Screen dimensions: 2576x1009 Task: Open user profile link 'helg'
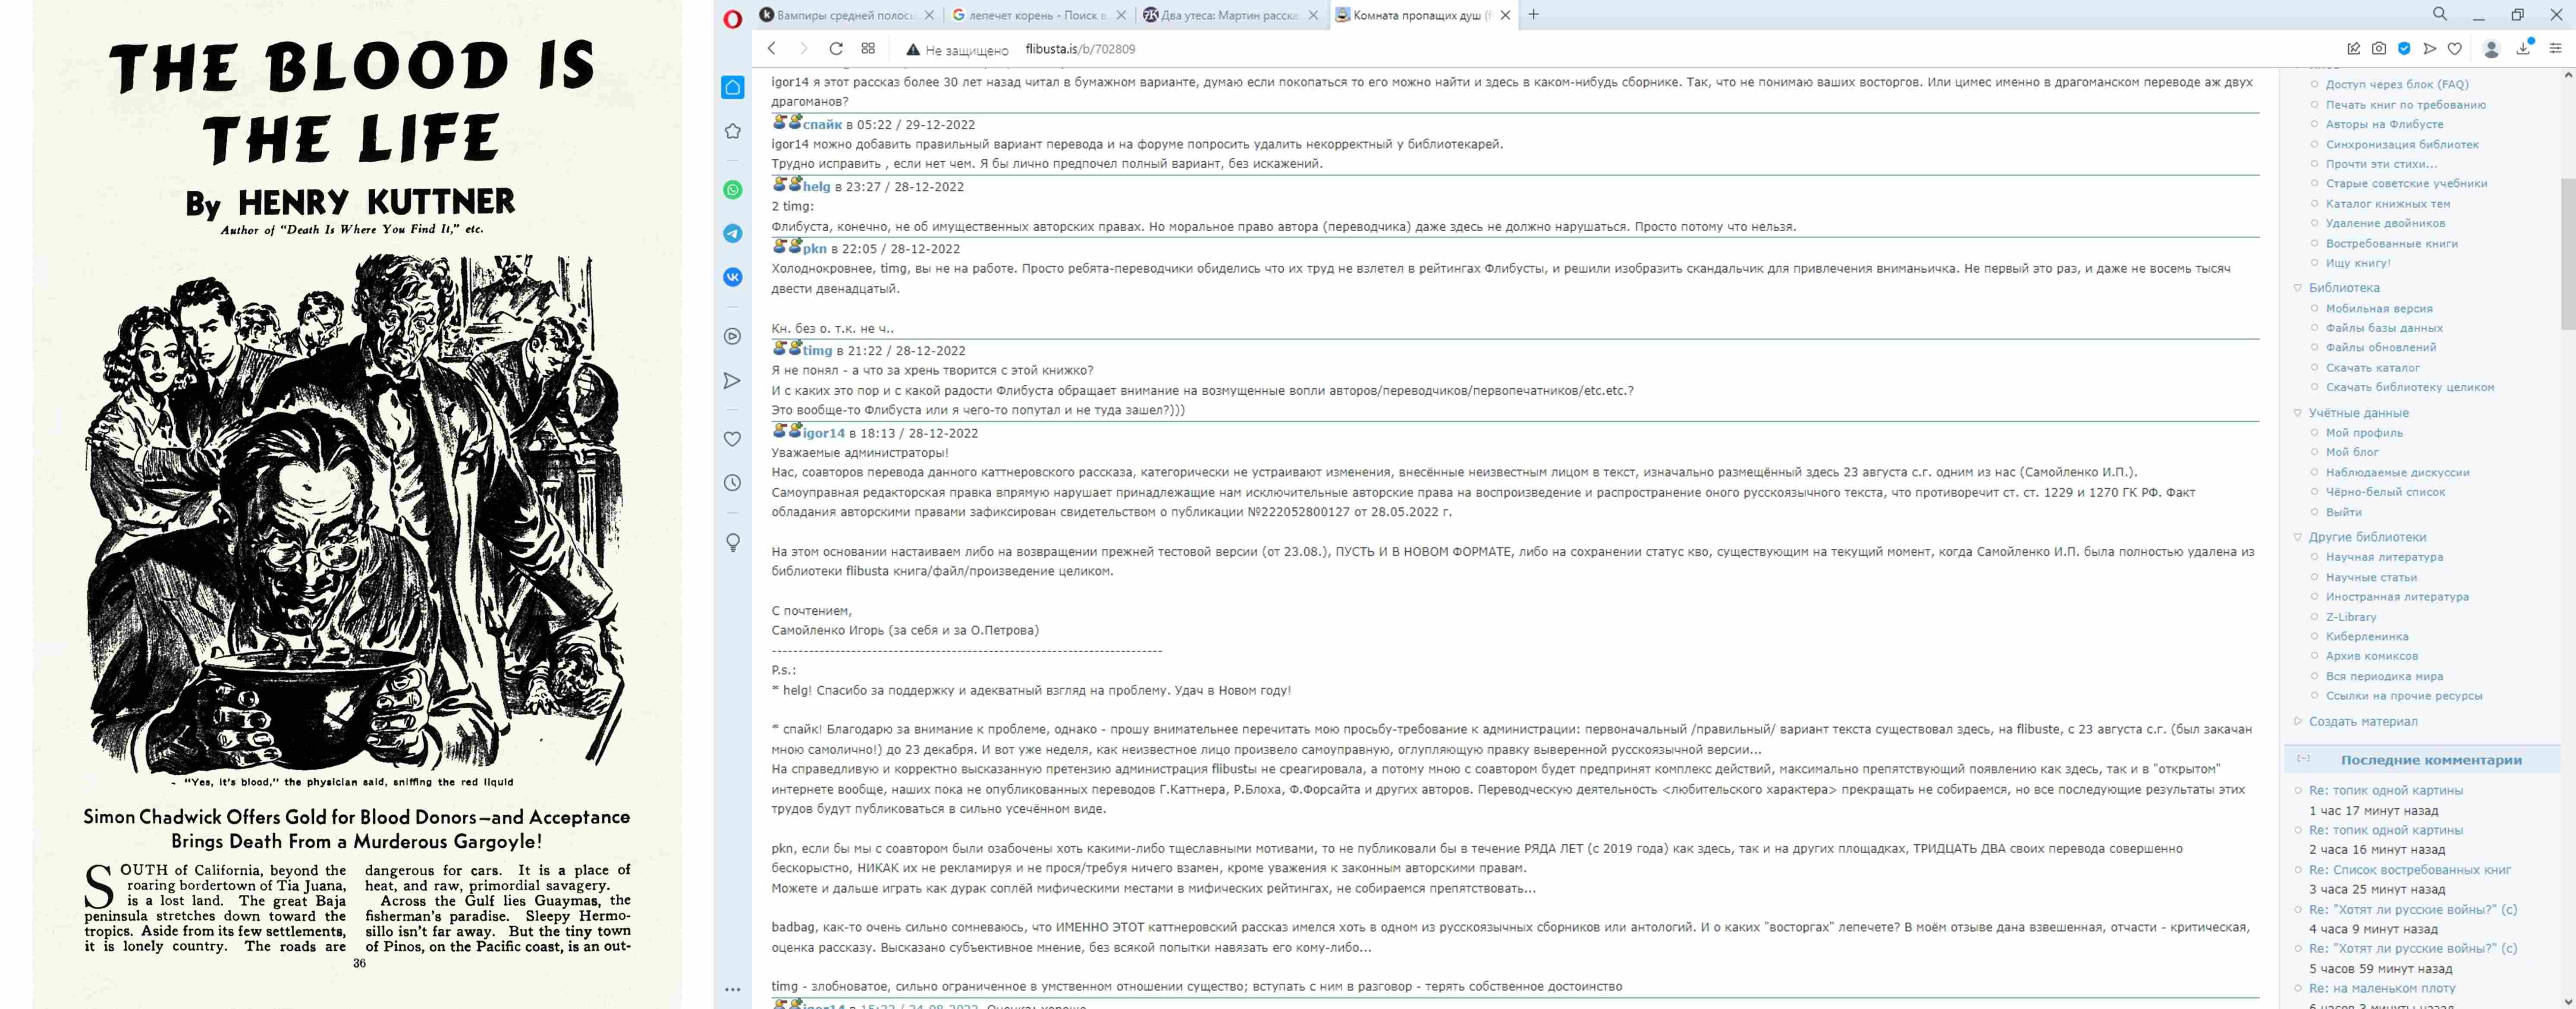816,187
